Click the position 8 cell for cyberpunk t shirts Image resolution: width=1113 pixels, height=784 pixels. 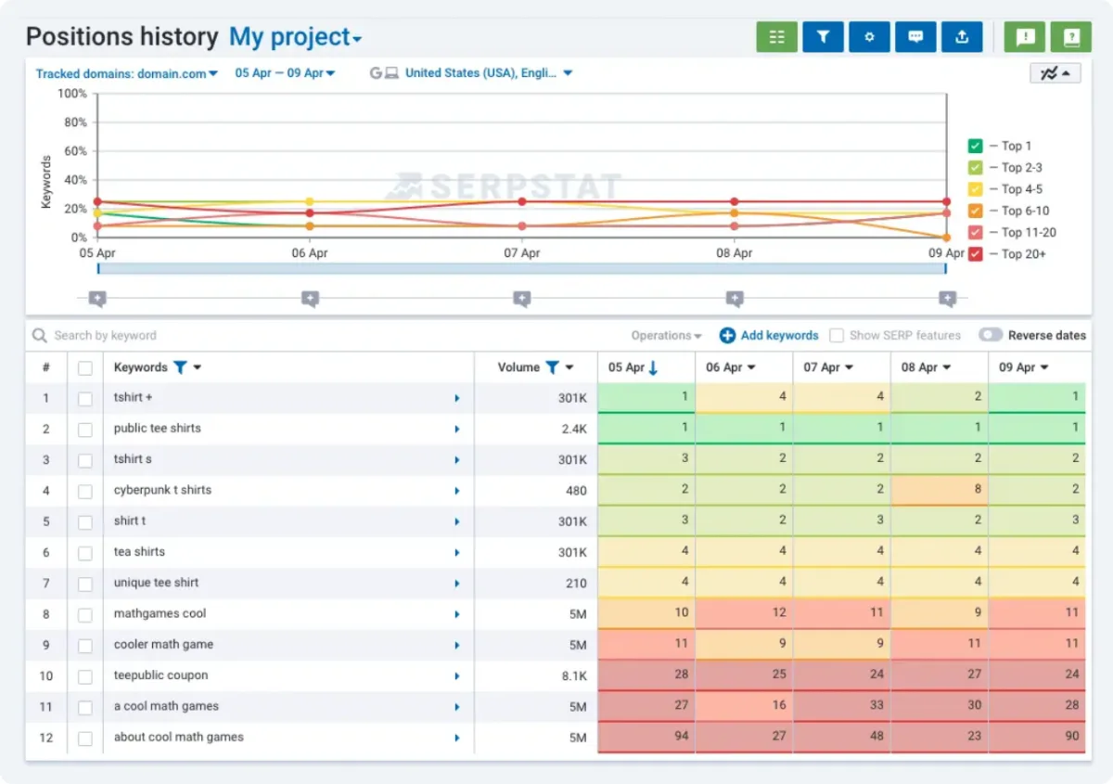click(x=940, y=491)
